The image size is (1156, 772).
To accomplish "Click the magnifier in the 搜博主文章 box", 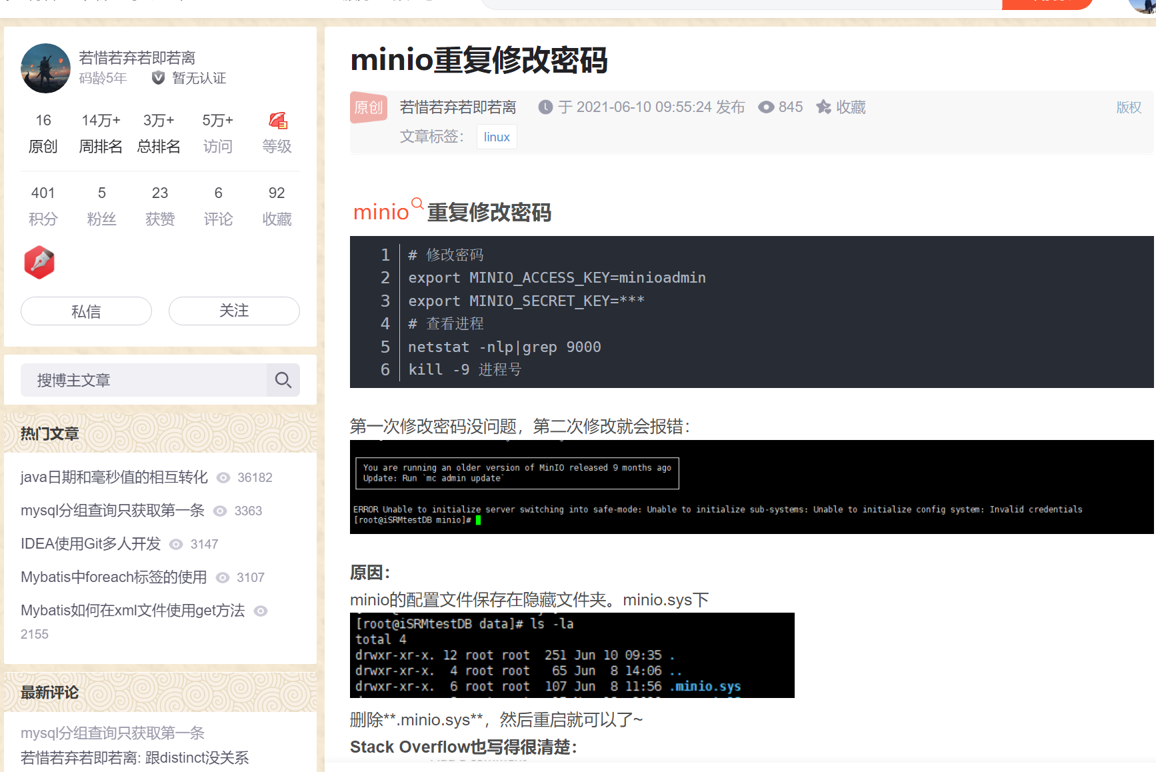I will 283,379.
